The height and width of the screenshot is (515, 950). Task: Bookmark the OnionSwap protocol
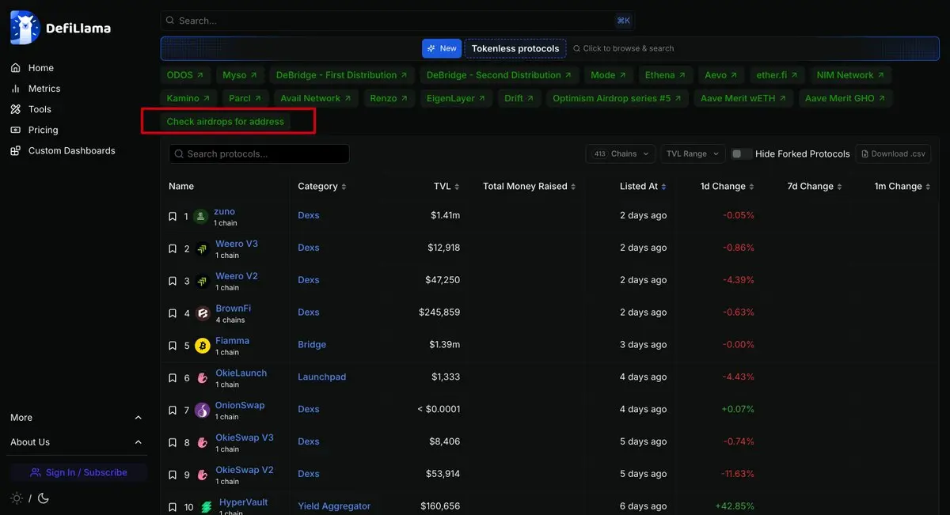(x=173, y=411)
